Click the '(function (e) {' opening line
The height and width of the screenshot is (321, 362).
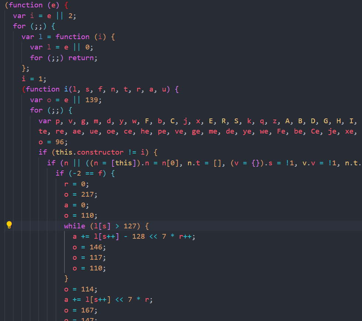point(36,5)
